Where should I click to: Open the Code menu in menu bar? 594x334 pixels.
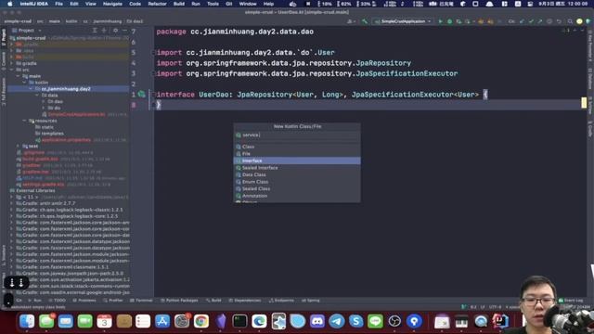(x=135, y=4)
